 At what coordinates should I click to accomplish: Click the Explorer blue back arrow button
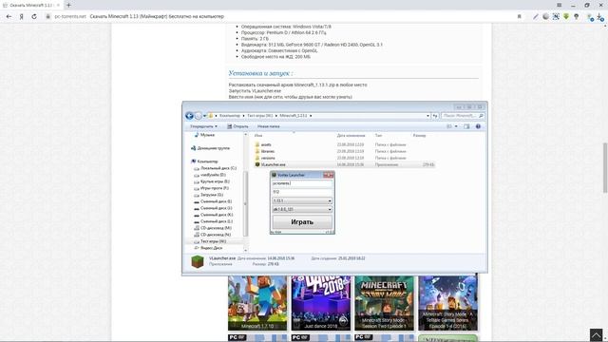189,116
